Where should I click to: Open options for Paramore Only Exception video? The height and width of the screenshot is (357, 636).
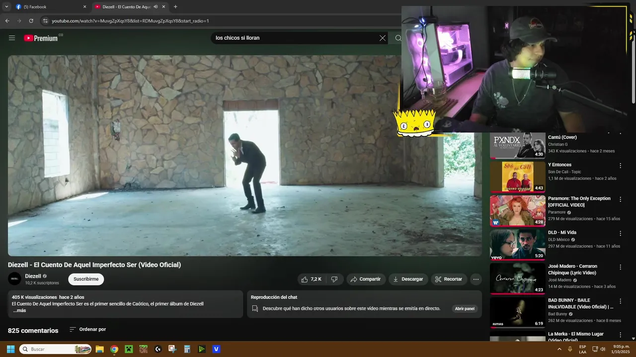[620, 199]
